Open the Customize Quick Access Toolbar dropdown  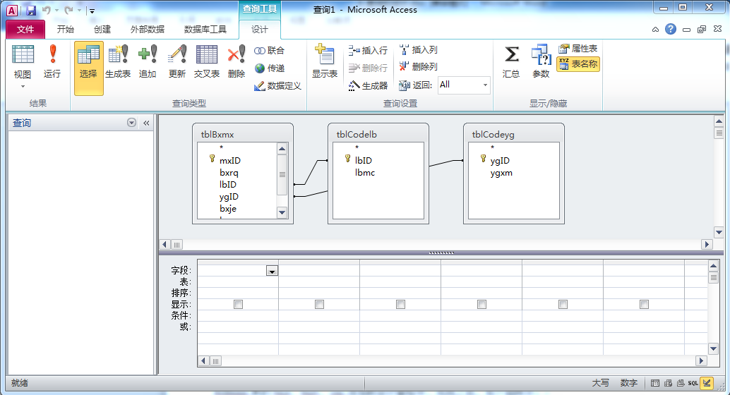[92, 11]
